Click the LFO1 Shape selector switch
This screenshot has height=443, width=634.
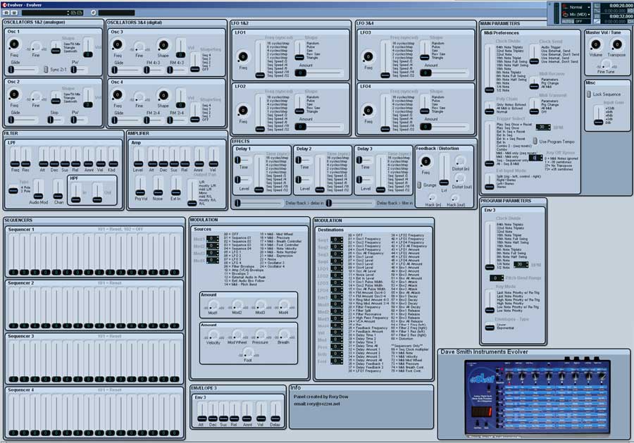click(299, 51)
